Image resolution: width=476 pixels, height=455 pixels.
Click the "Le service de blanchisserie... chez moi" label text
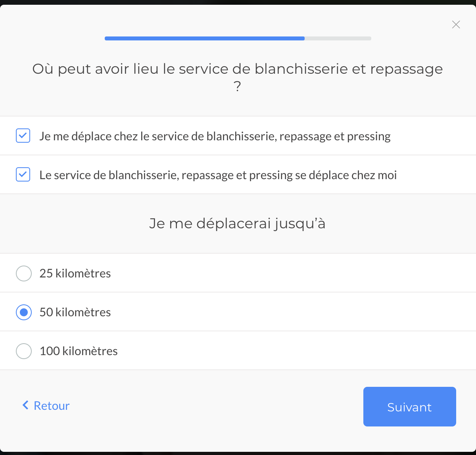218,175
